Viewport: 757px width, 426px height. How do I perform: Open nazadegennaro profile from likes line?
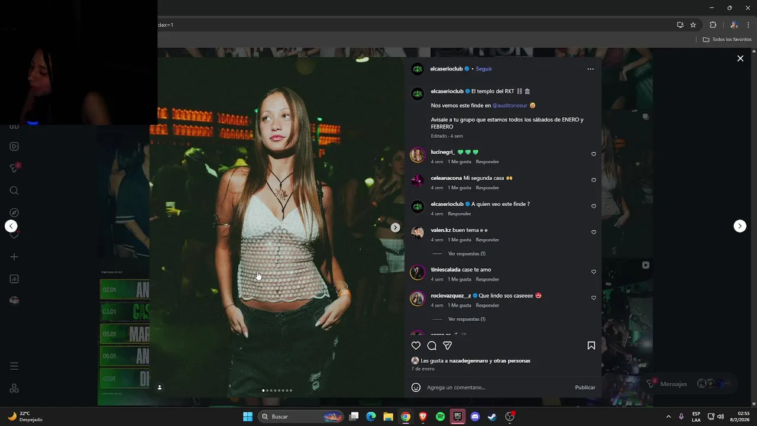tap(468, 361)
